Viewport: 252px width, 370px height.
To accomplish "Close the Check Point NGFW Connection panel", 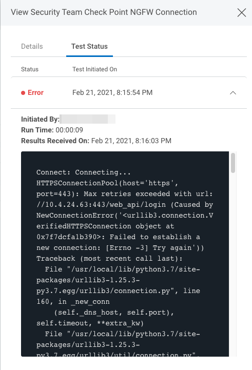I will (x=242, y=12).
